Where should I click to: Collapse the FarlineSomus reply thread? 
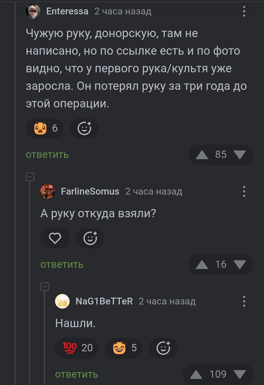coord(30,177)
